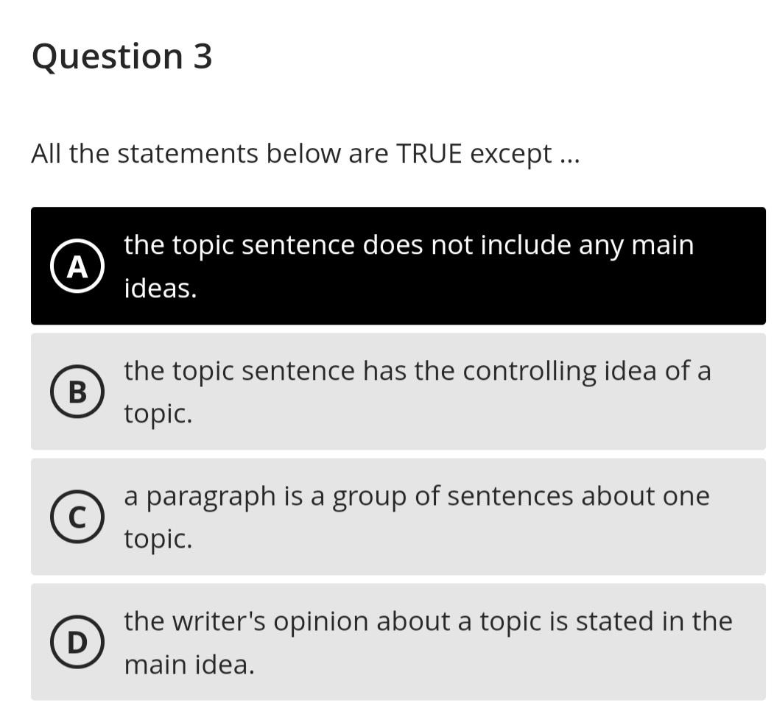Click the gray option D answer box
This screenshot has height=703, width=774.
398,643
